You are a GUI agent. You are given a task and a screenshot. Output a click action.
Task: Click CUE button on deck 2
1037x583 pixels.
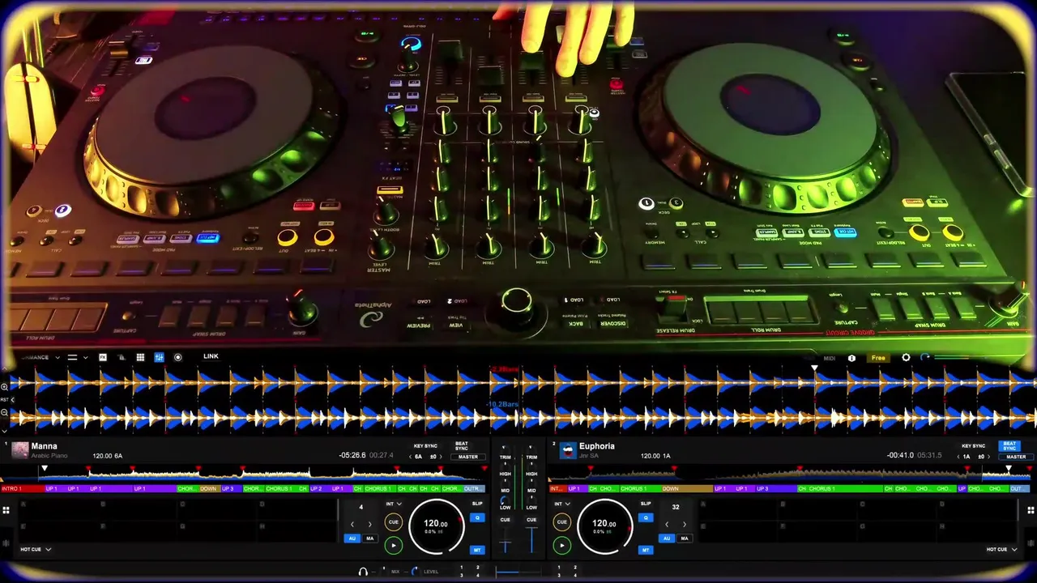561,522
